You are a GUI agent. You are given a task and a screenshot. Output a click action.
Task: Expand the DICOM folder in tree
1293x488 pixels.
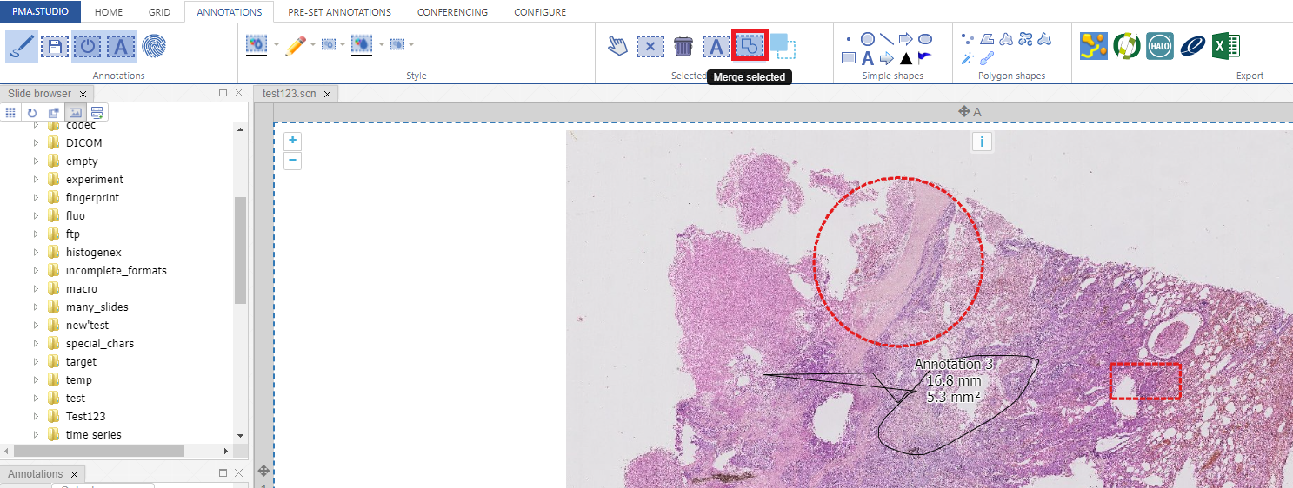point(37,143)
